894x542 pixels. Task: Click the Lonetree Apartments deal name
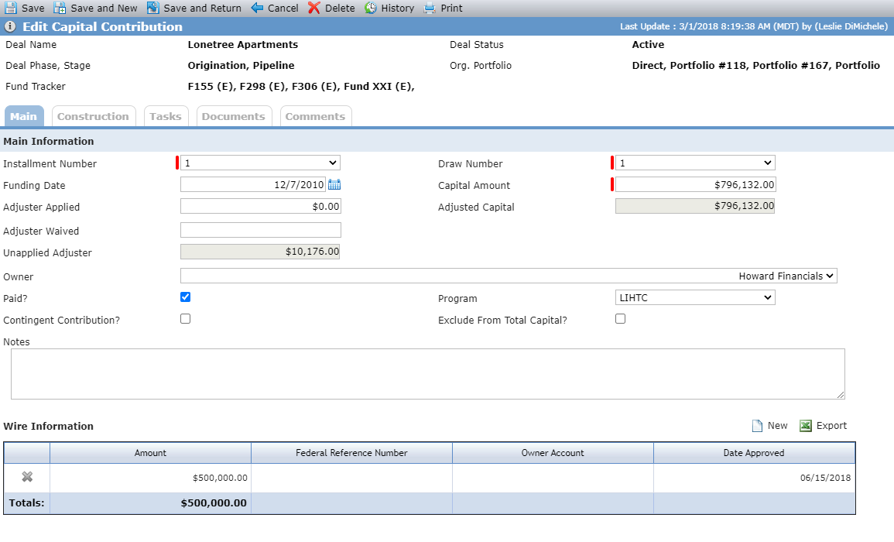click(243, 44)
